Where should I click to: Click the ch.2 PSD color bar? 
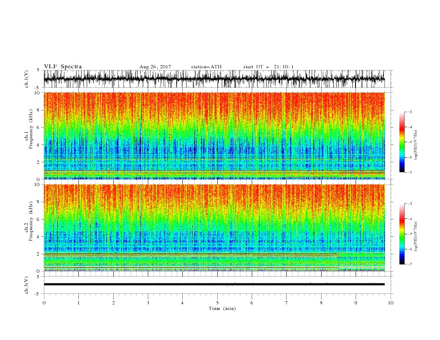(402, 234)
